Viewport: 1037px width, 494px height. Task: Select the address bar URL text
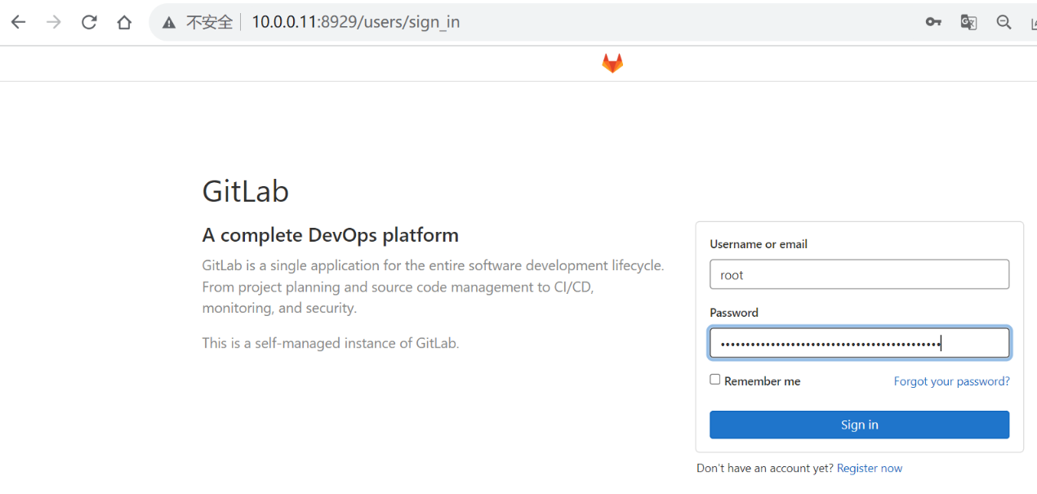pos(355,22)
